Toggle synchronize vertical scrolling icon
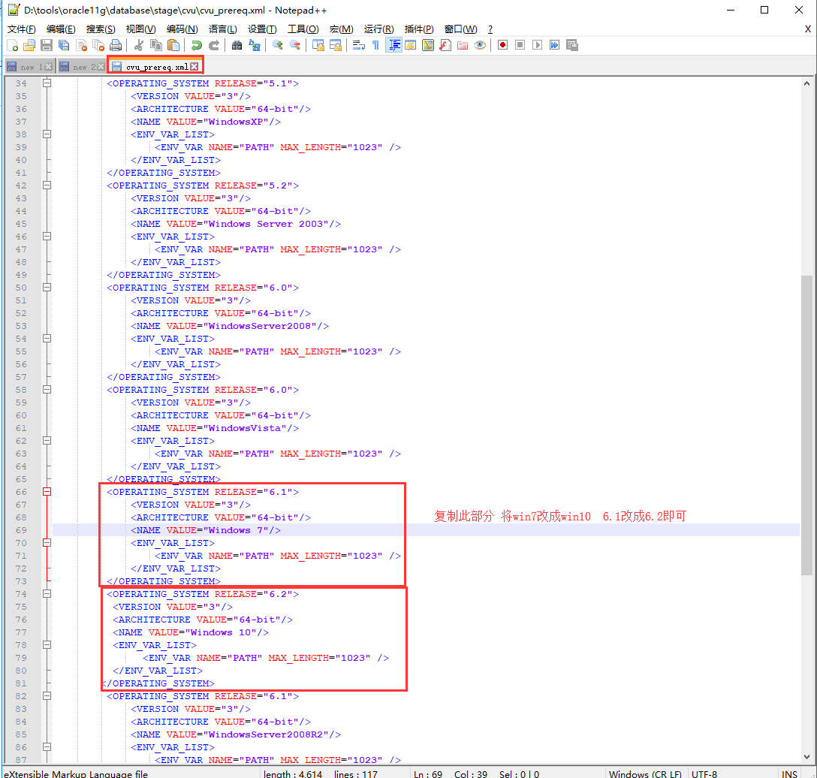 (318, 45)
